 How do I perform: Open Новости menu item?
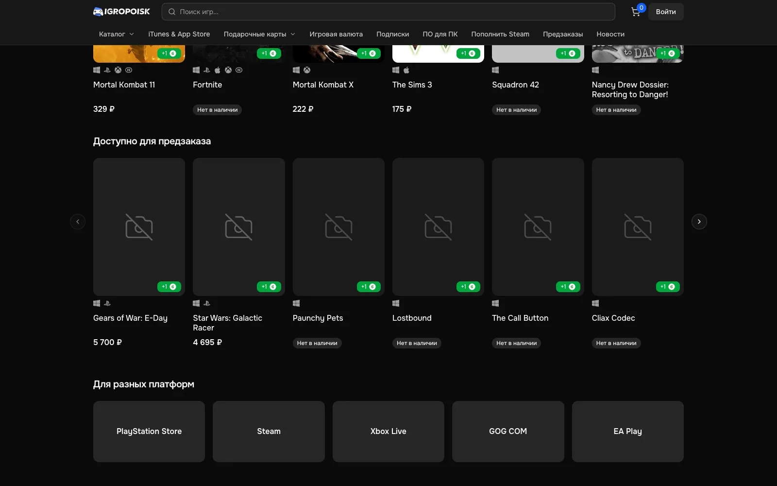(x=610, y=34)
